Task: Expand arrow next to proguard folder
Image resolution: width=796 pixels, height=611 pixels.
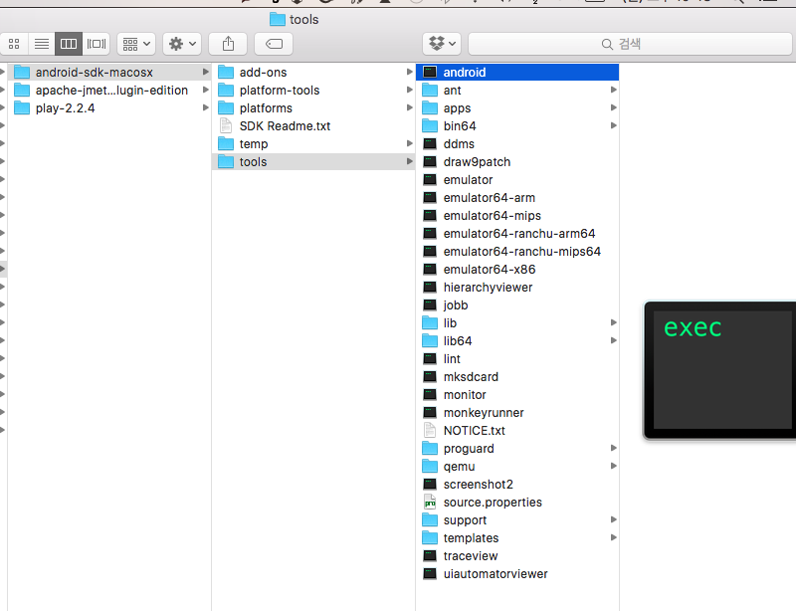Action: [614, 448]
